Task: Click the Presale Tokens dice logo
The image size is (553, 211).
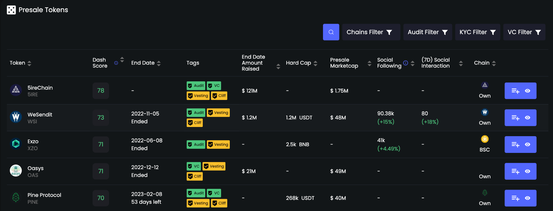Action: [x=11, y=10]
